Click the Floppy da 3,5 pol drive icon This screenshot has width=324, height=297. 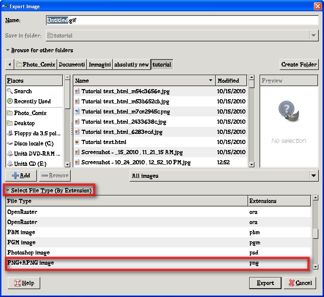(x=10, y=133)
